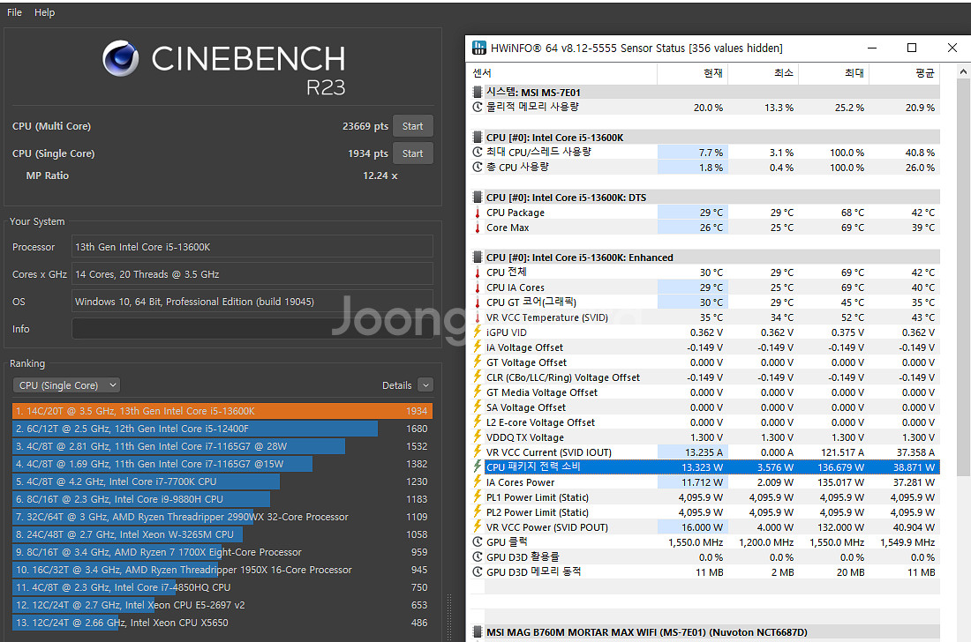This screenshot has width=971, height=642.
Task: Open the CPU (Single Core) ranking dropdown
Action: click(66, 385)
